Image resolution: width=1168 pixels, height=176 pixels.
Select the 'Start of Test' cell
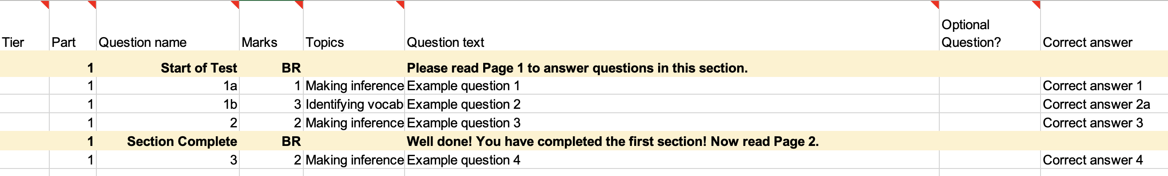click(x=168, y=68)
